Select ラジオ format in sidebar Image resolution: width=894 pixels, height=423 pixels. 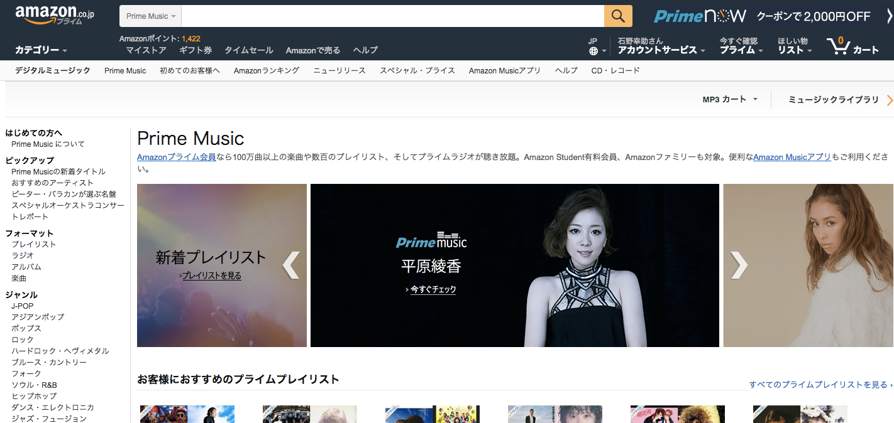(23, 255)
